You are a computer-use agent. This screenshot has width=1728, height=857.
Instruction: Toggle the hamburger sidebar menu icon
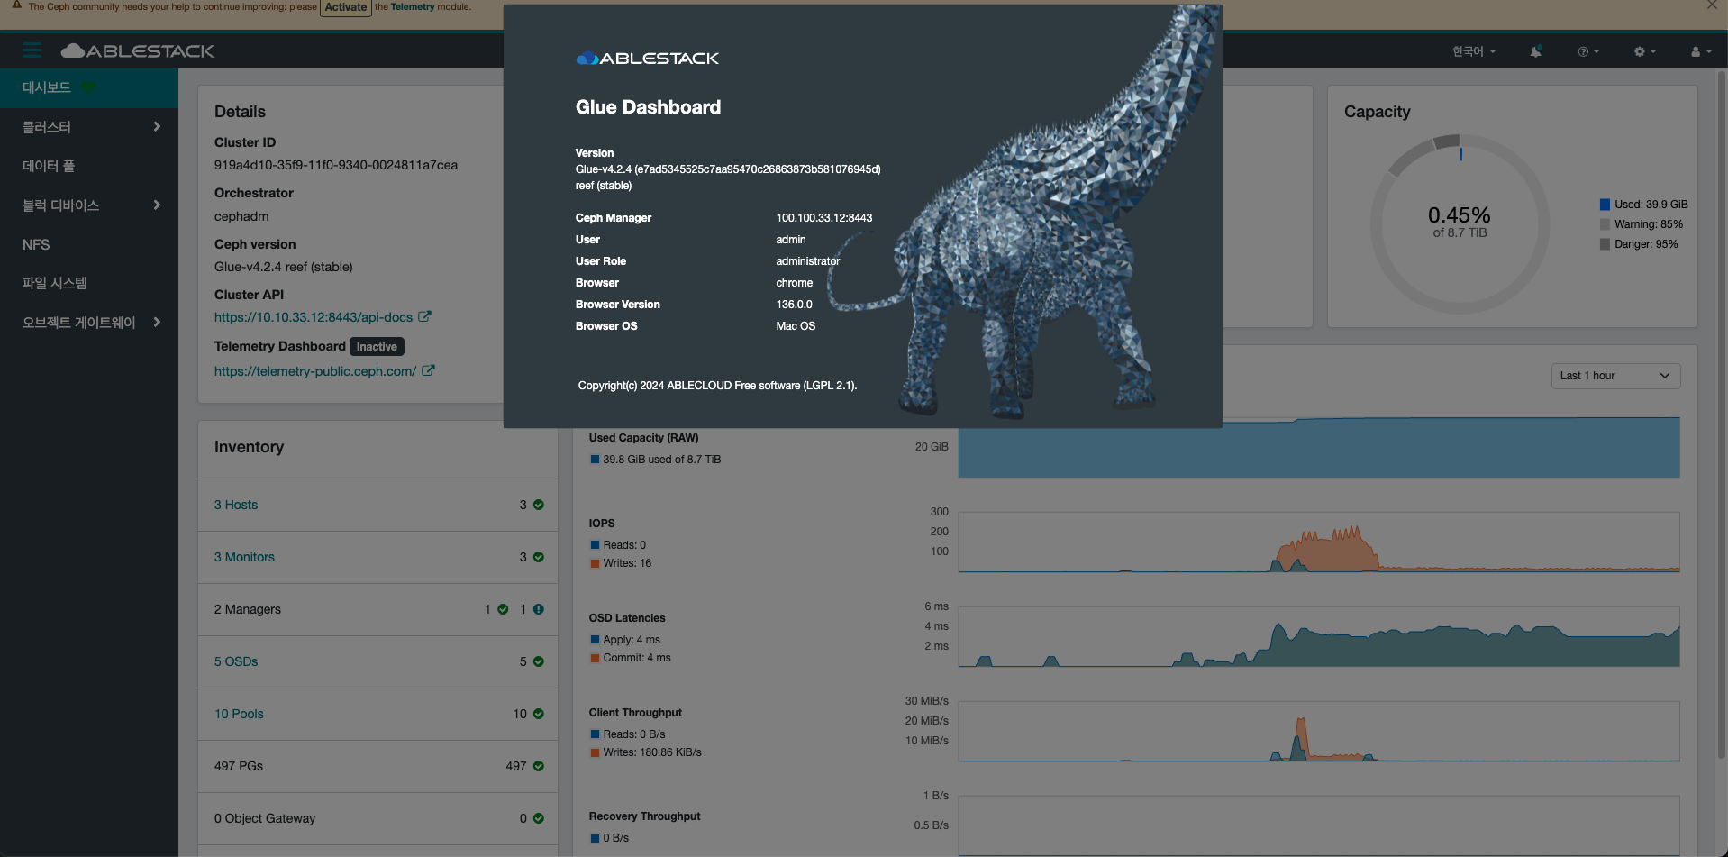[32, 50]
